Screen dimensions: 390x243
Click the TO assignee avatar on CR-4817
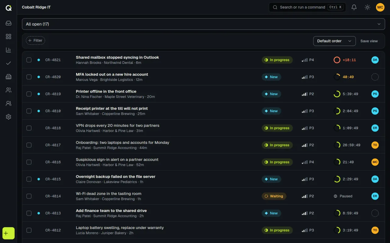tap(375, 145)
